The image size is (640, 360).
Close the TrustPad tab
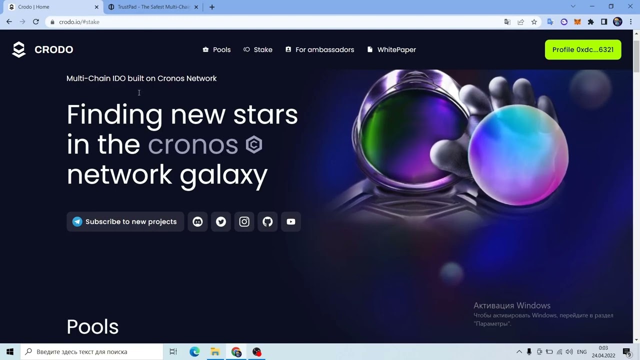196,7
